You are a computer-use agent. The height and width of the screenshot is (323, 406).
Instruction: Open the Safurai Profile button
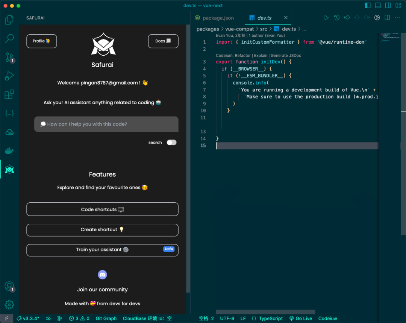[x=41, y=41]
